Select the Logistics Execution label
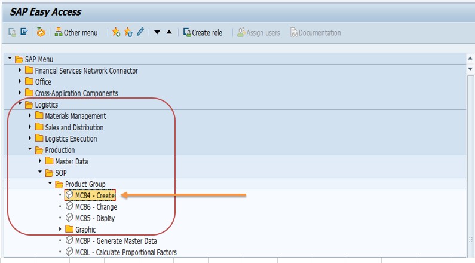Screen dimensions: 475x263 click(71, 139)
